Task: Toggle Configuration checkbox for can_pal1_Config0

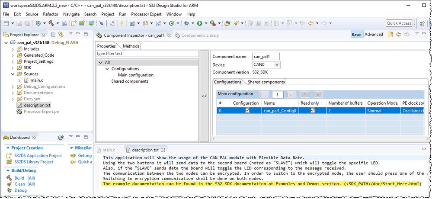Action: 247,110
